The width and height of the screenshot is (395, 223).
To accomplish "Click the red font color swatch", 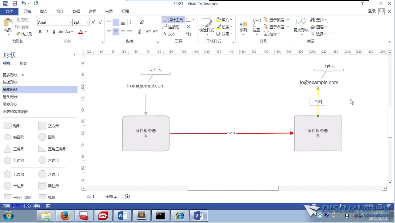I will pos(81,32).
